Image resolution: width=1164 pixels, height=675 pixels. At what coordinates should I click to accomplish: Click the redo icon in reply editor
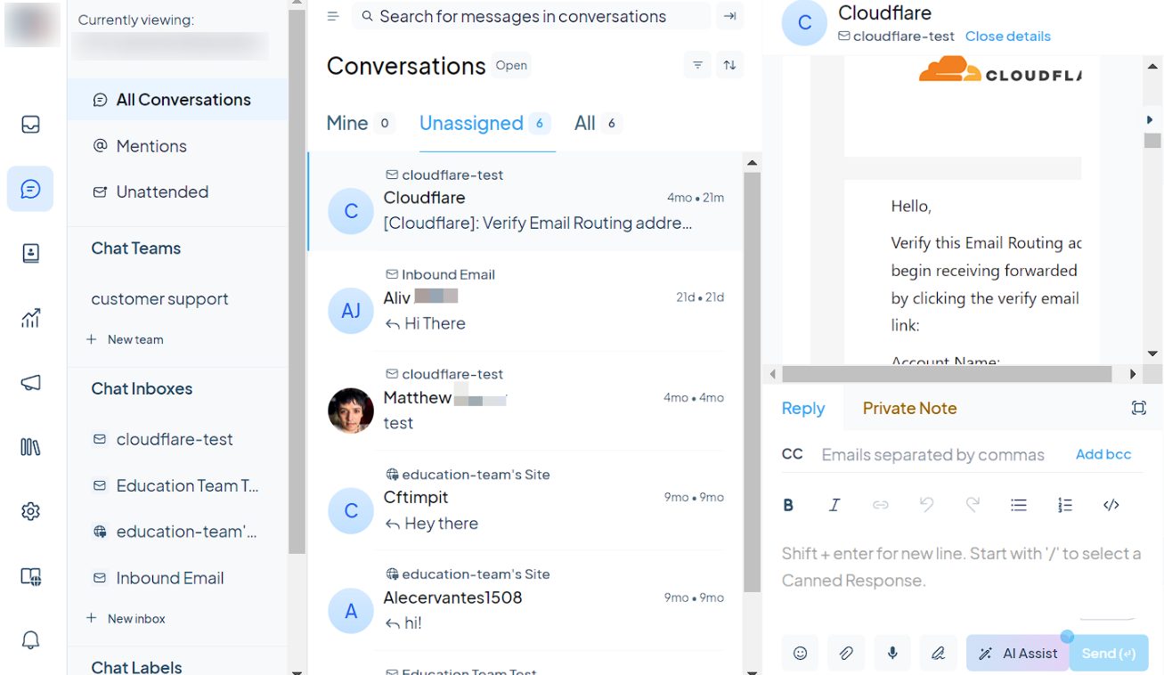[973, 505]
